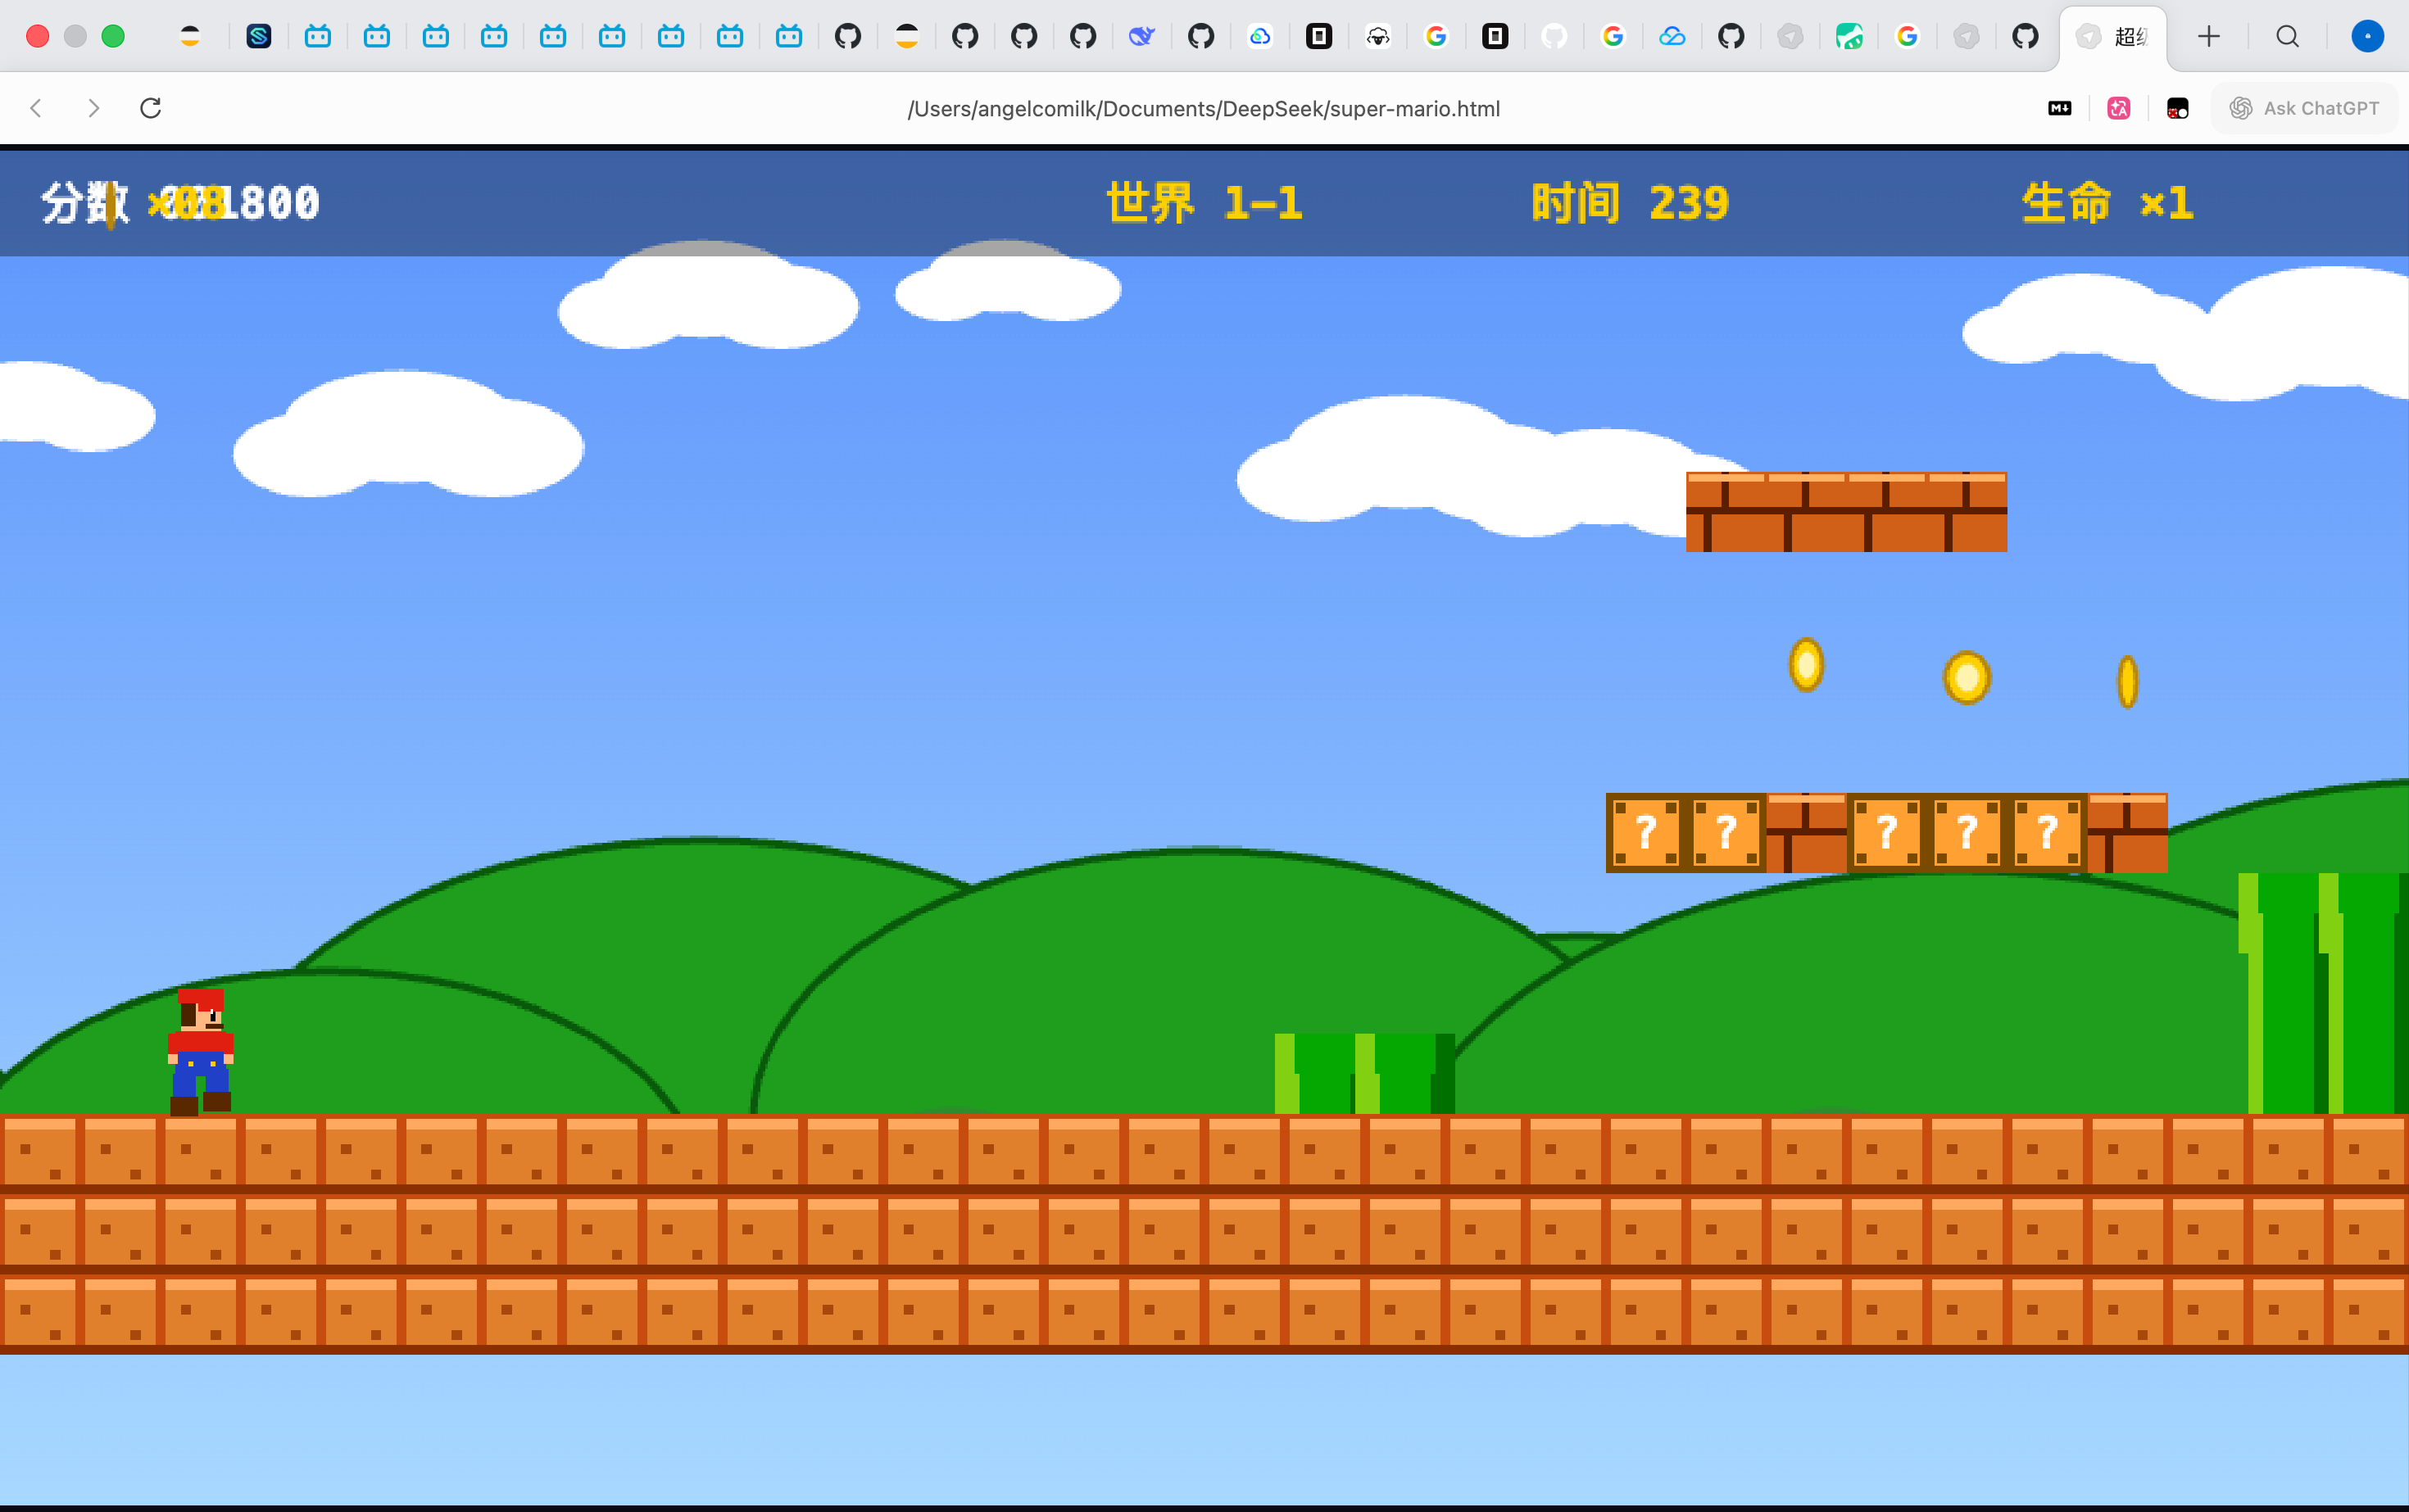Viewport: 2409px width, 1512px height.
Task: Click the black extension icon with red X
Action: pos(2178,108)
